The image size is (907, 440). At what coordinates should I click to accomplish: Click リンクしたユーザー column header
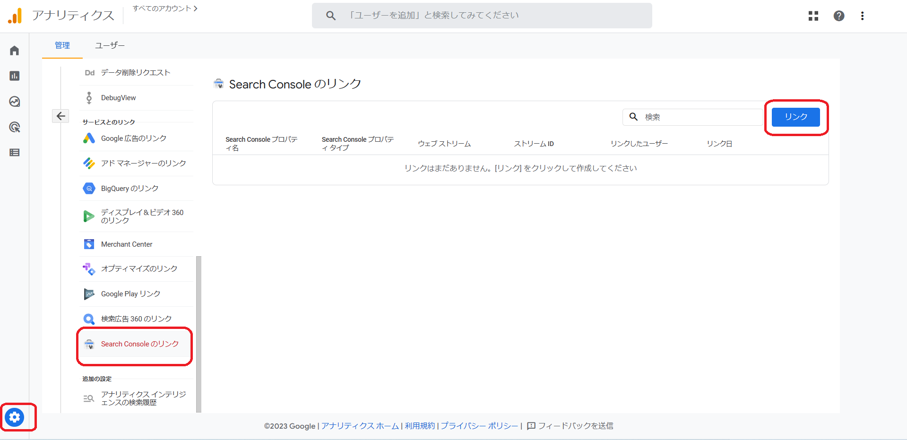(639, 144)
